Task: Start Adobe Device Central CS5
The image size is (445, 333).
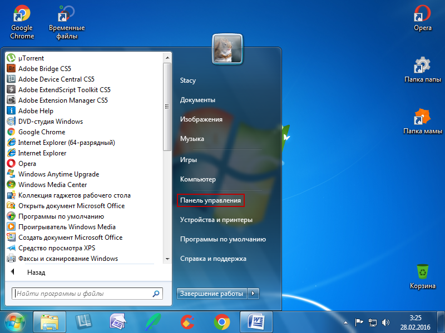Action: pyautogui.click(x=51, y=79)
